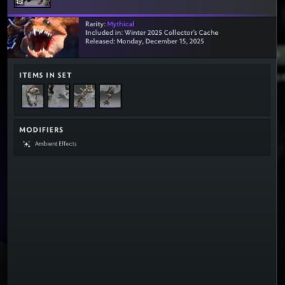Select the first item thumbnail in the set

click(33, 96)
